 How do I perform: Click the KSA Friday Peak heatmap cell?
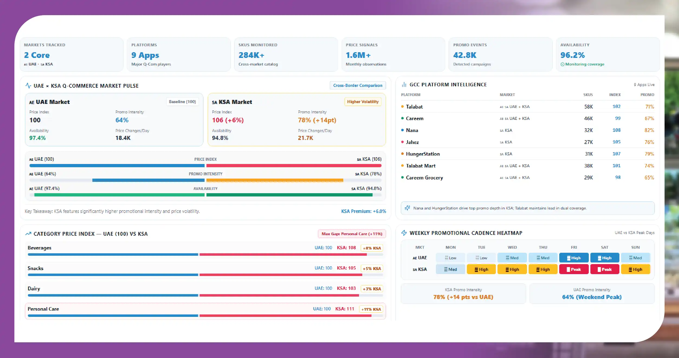[x=574, y=269]
